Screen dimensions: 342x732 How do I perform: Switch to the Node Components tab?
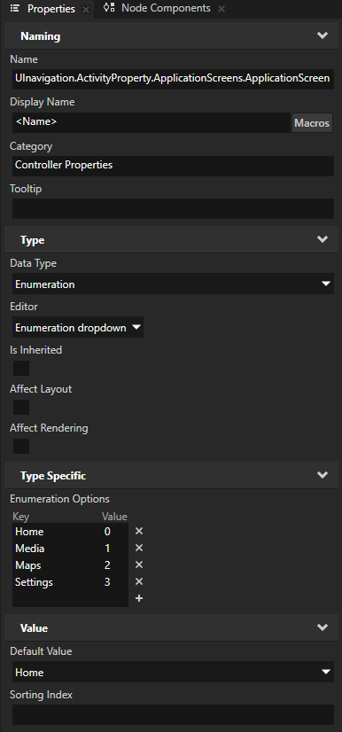166,8
